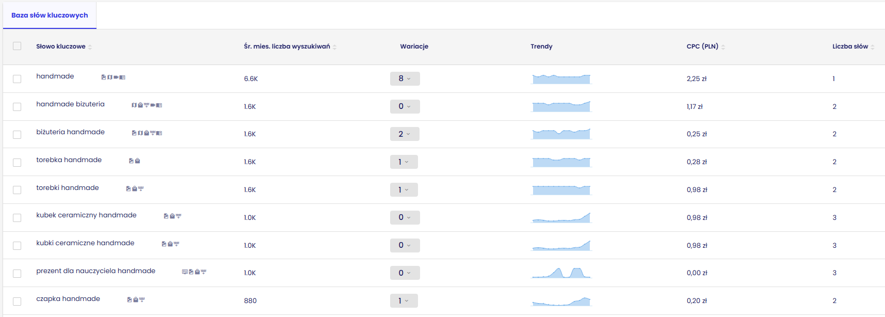The width and height of the screenshot is (885, 317).
Task: Open variations dropdown for biżuteria handmade
Action: pos(405,134)
